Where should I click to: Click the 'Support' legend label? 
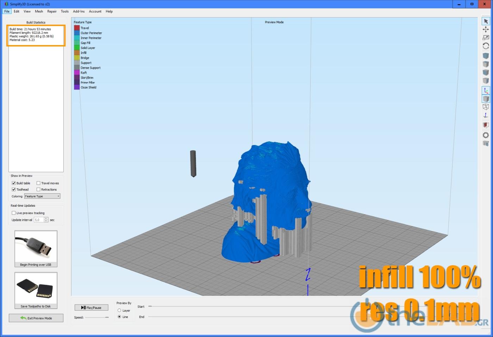(x=86, y=63)
